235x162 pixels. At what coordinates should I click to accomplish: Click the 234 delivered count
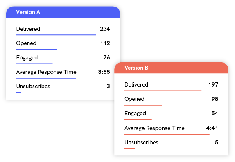point(105,29)
